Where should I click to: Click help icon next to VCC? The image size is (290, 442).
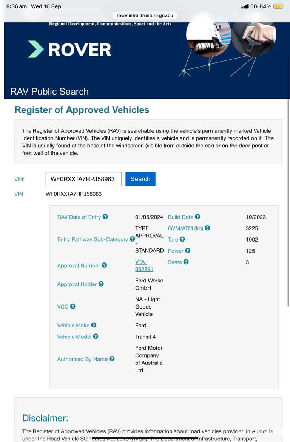(x=72, y=306)
